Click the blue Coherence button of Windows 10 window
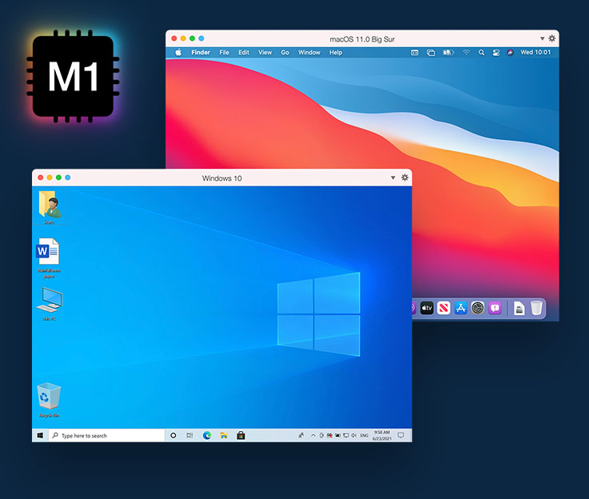Screen dimensions: 589x499 point(68,178)
